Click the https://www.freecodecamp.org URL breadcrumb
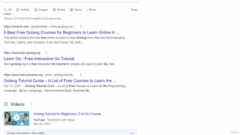This screenshot has width=240, height=135. point(39,75)
